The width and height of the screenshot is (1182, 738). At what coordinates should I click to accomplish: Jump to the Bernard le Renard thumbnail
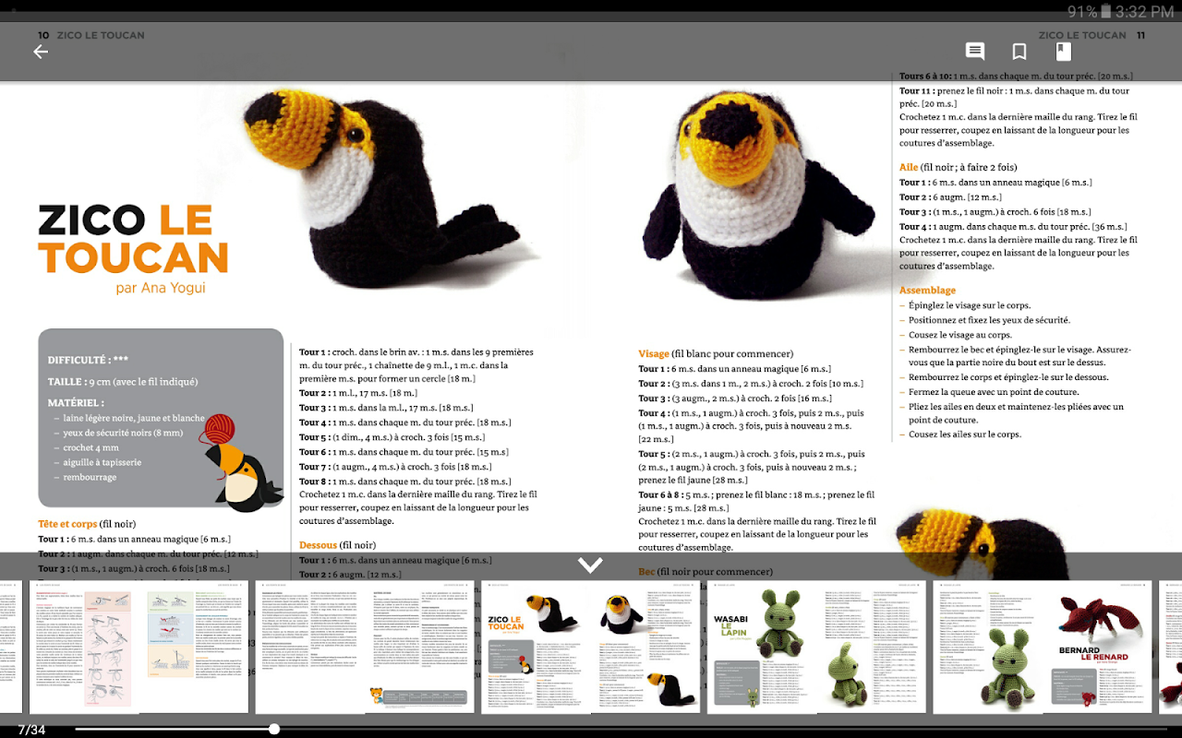click(x=1043, y=646)
